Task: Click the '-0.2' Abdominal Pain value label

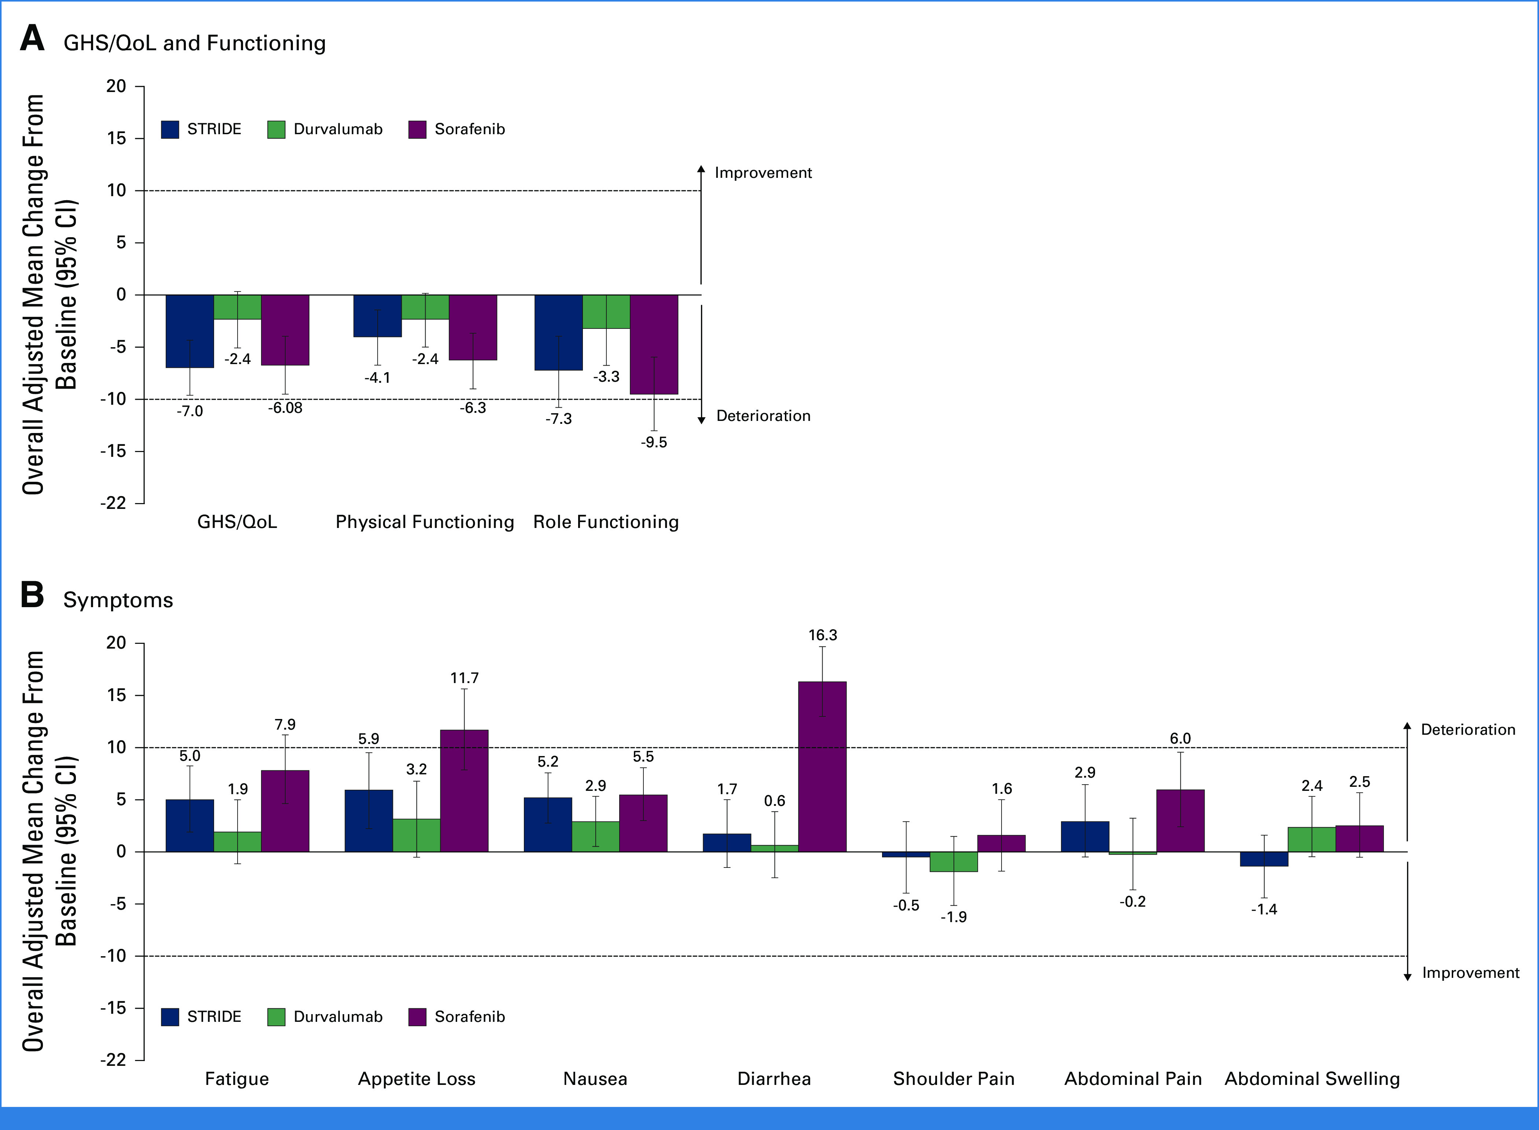Action: [x=1133, y=902]
